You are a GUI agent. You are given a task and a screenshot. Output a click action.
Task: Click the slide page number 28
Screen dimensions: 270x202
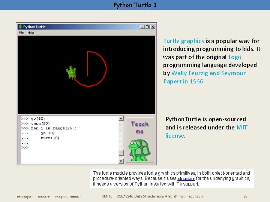click(245, 196)
